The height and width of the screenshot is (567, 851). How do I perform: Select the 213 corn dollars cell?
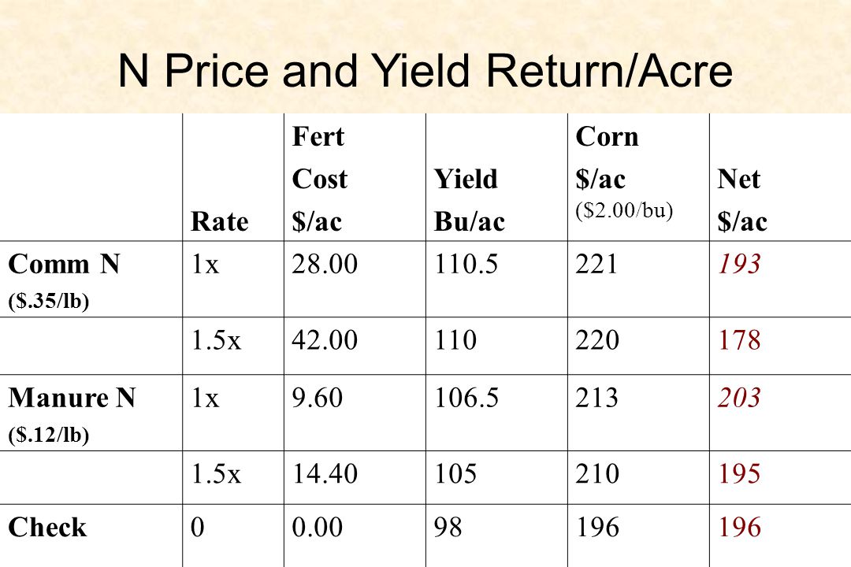pyautogui.click(x=597, y=398)
